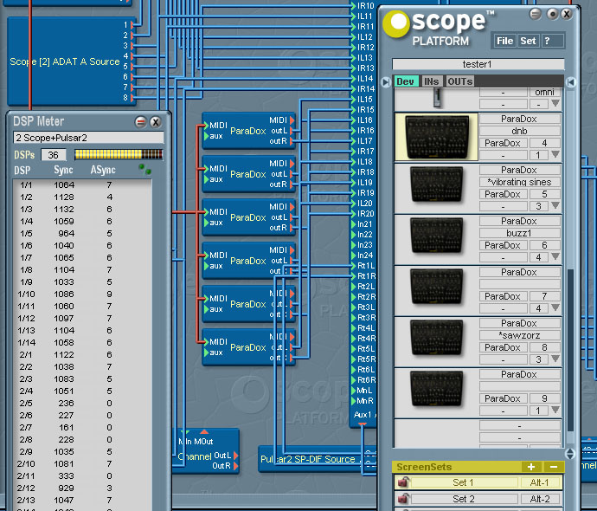Click the MnL mixer input port
The image size is (597, 511).
click(353, 391)
